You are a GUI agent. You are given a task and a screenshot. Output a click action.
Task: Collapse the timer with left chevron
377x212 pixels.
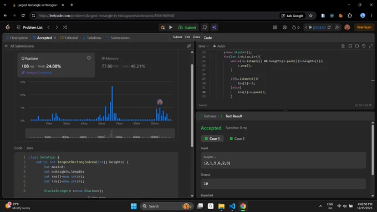(306, 27)
